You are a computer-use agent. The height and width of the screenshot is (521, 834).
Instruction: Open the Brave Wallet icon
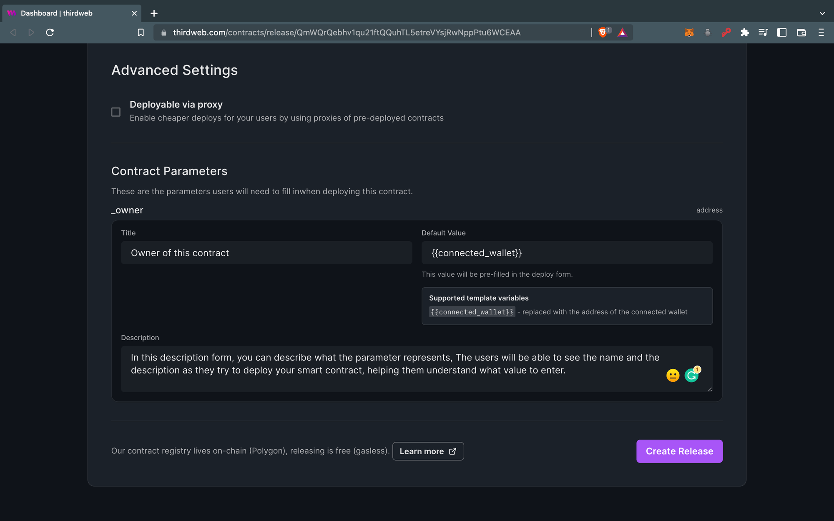[x=801, y=33]
